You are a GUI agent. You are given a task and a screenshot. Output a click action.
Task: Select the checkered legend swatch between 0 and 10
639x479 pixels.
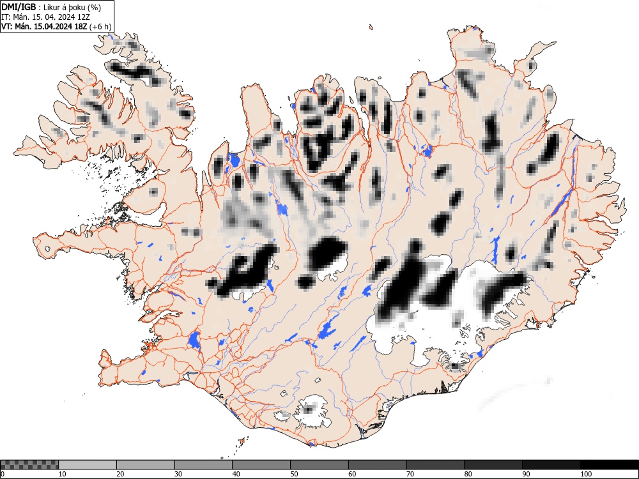pyautogui.click(x=29, y=465)
